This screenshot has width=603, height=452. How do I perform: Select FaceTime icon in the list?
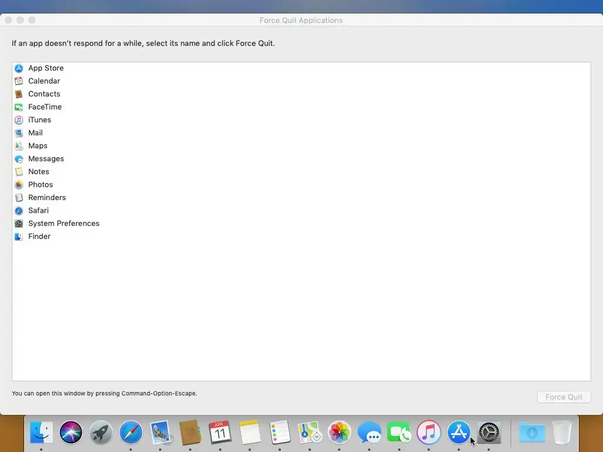(19, 107)
